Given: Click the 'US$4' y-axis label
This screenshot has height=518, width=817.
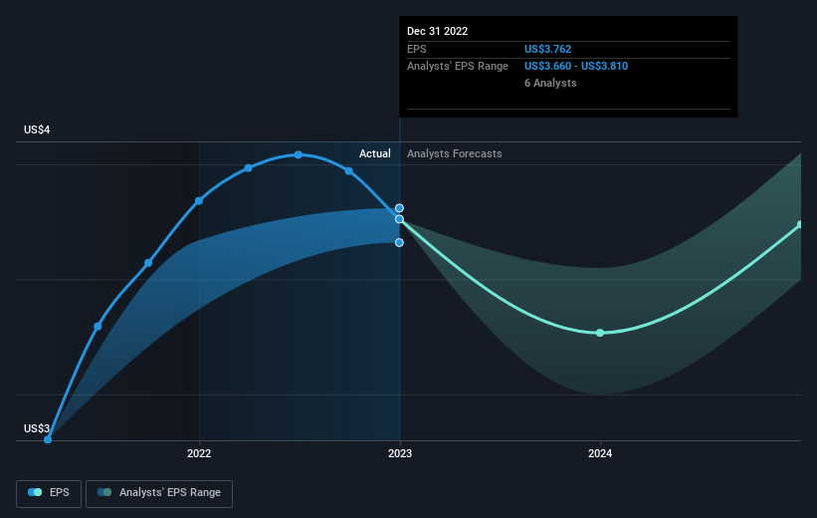Looking at the screenshot, I should 37,129.
